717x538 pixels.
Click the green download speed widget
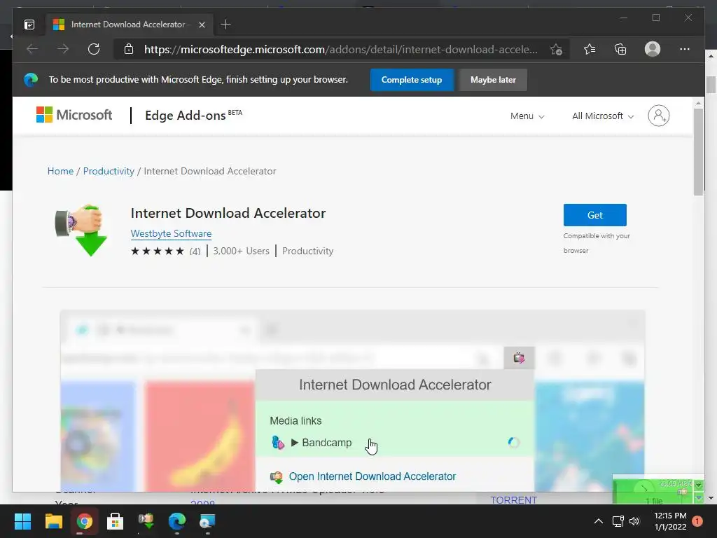pyautogui.click(x=657, y=490)
